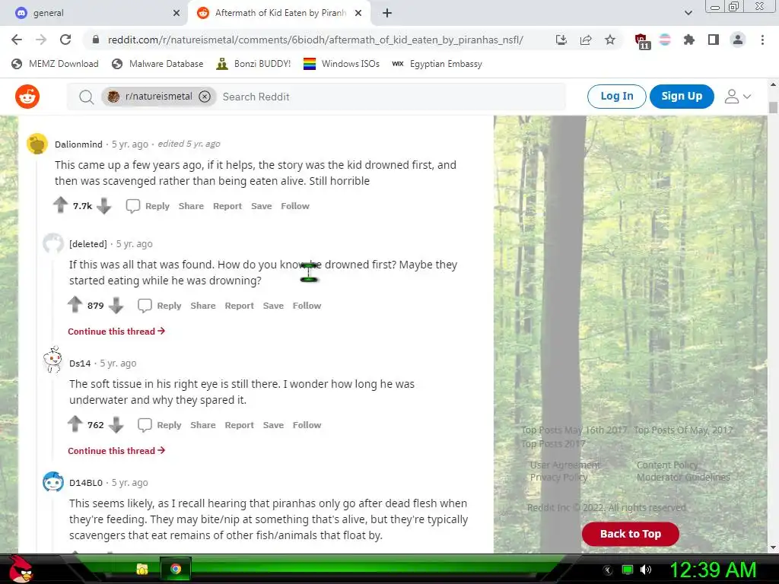Remove the r/natureismetal search filter
This screenshot has width=779, height=584.
coord(205,97)
